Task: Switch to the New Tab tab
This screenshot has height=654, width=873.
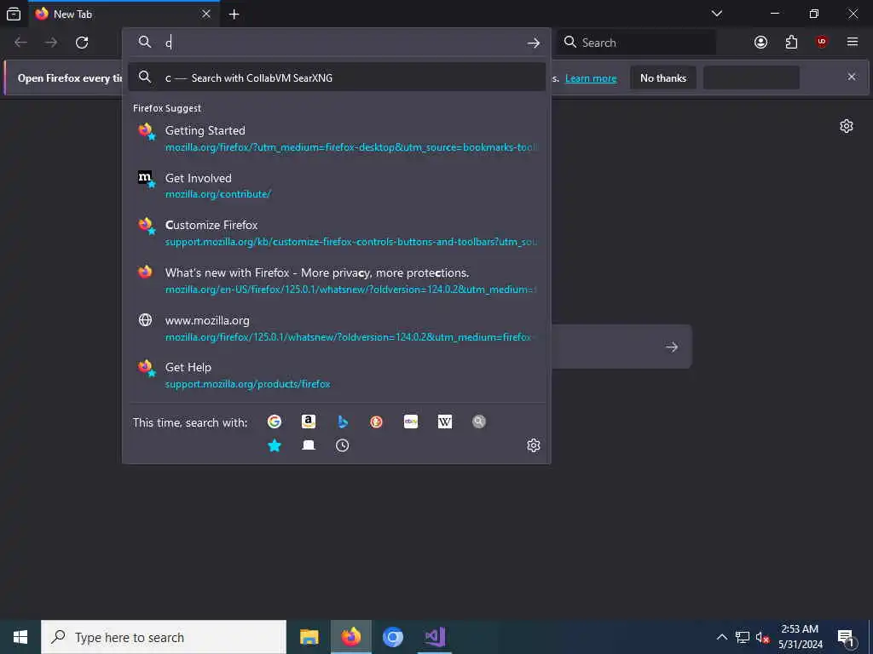Action: tap(124, 14)
